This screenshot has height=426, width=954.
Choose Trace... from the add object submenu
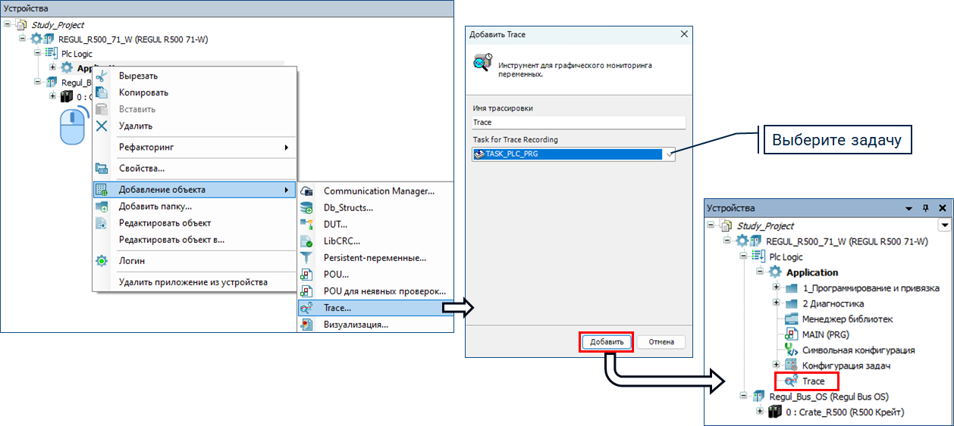pyautogui.click(x=337, y=308)
